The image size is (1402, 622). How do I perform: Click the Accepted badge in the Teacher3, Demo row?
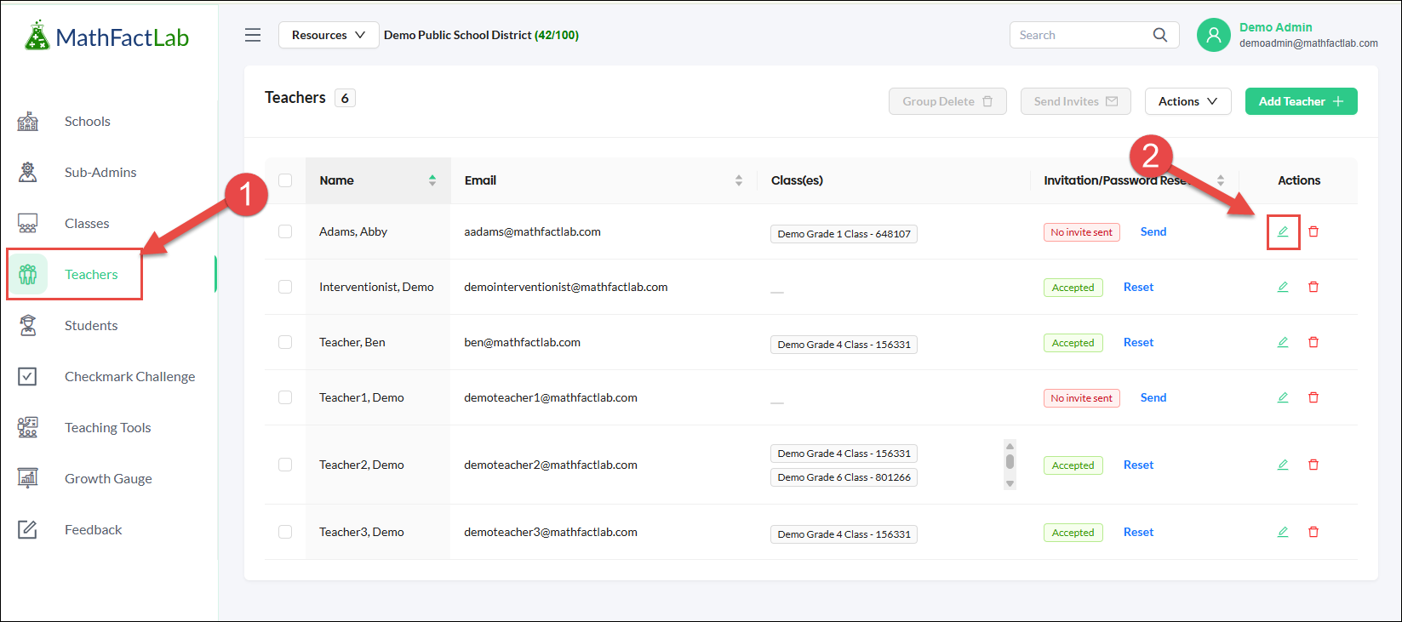(x=1073, y=533)
